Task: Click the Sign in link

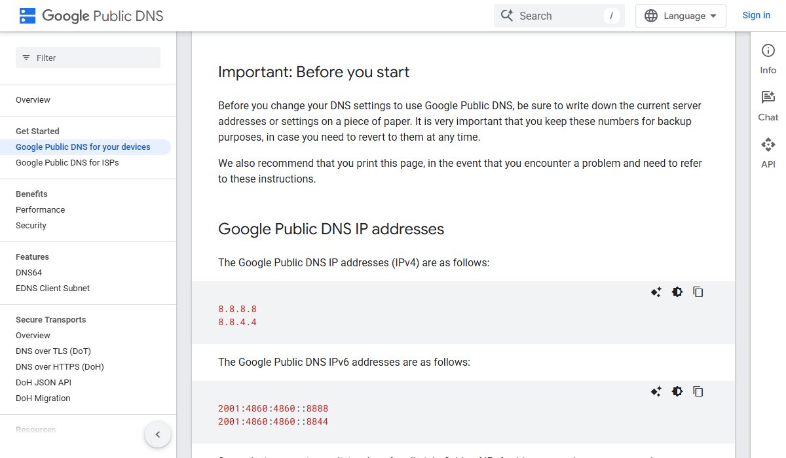Action: 756,16
